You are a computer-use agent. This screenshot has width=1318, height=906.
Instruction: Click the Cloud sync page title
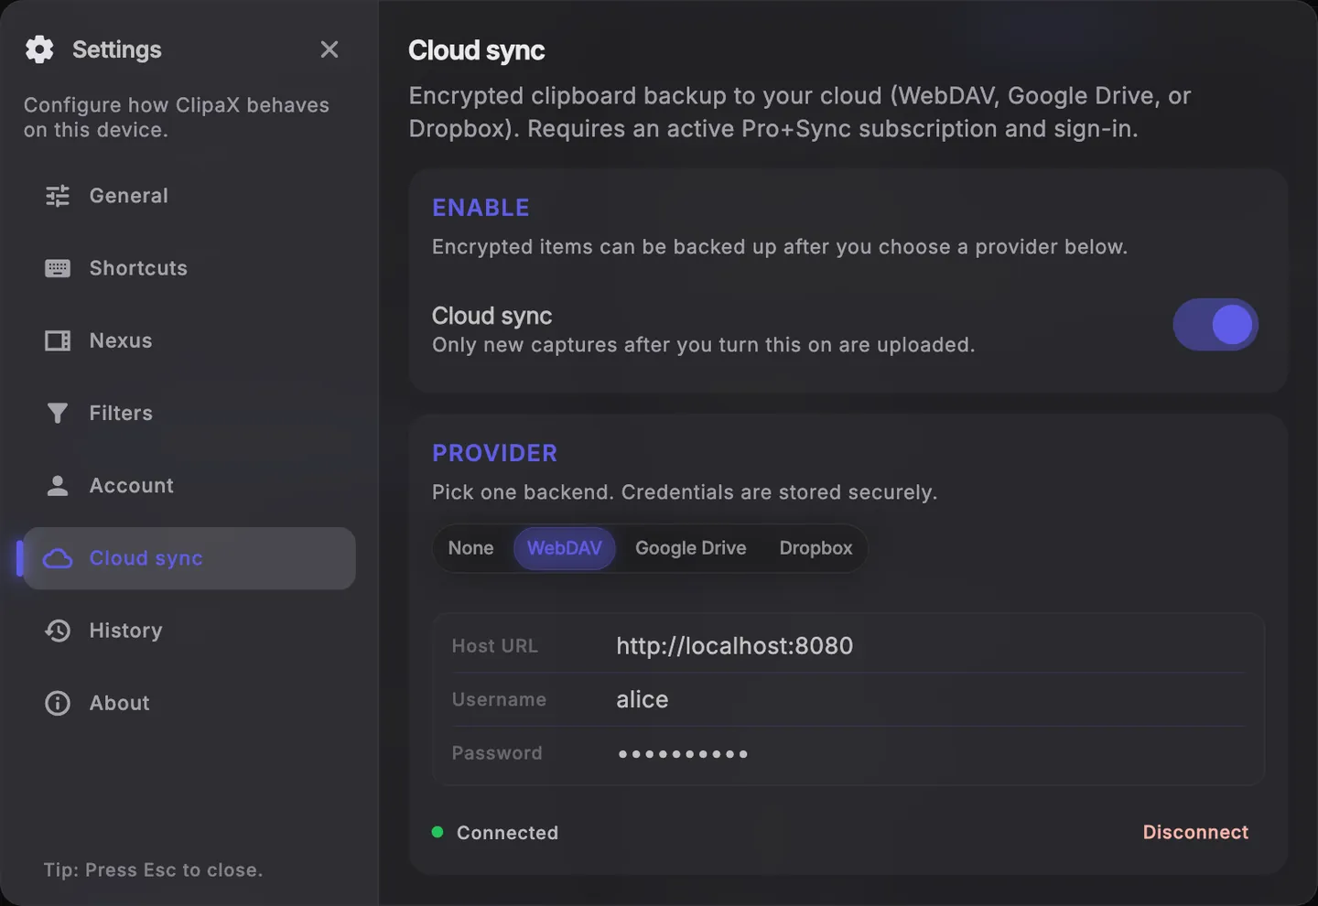[477, 50]
